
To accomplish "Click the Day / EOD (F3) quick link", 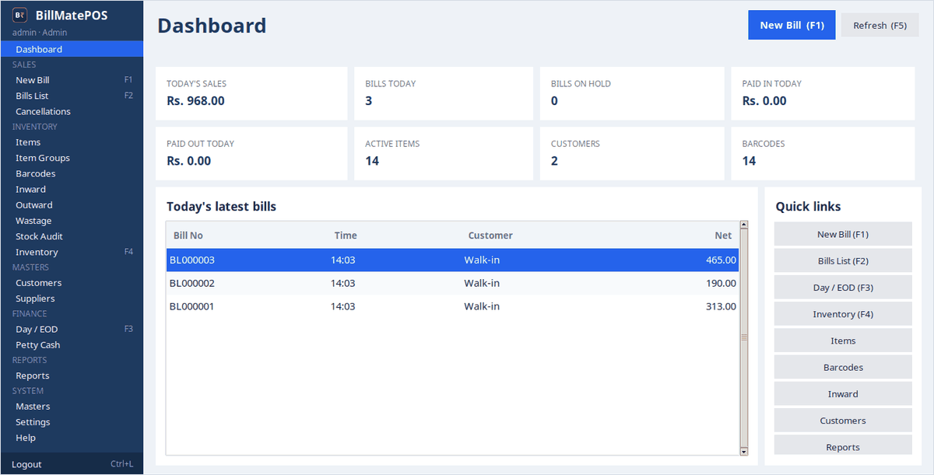I will (x=843, y=288).
